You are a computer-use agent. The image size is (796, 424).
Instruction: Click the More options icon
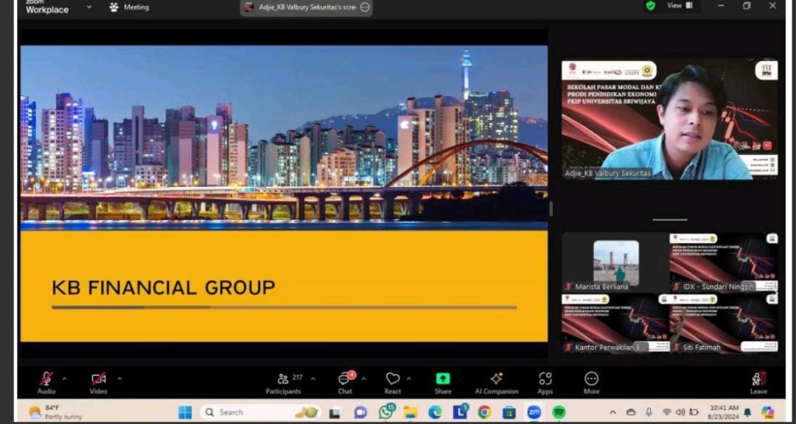point(591,379)
